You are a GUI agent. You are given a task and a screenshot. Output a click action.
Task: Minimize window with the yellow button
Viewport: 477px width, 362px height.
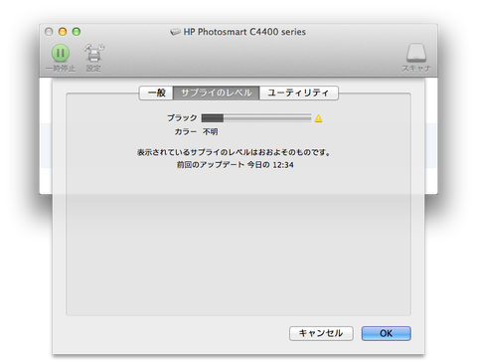(63, 32)
